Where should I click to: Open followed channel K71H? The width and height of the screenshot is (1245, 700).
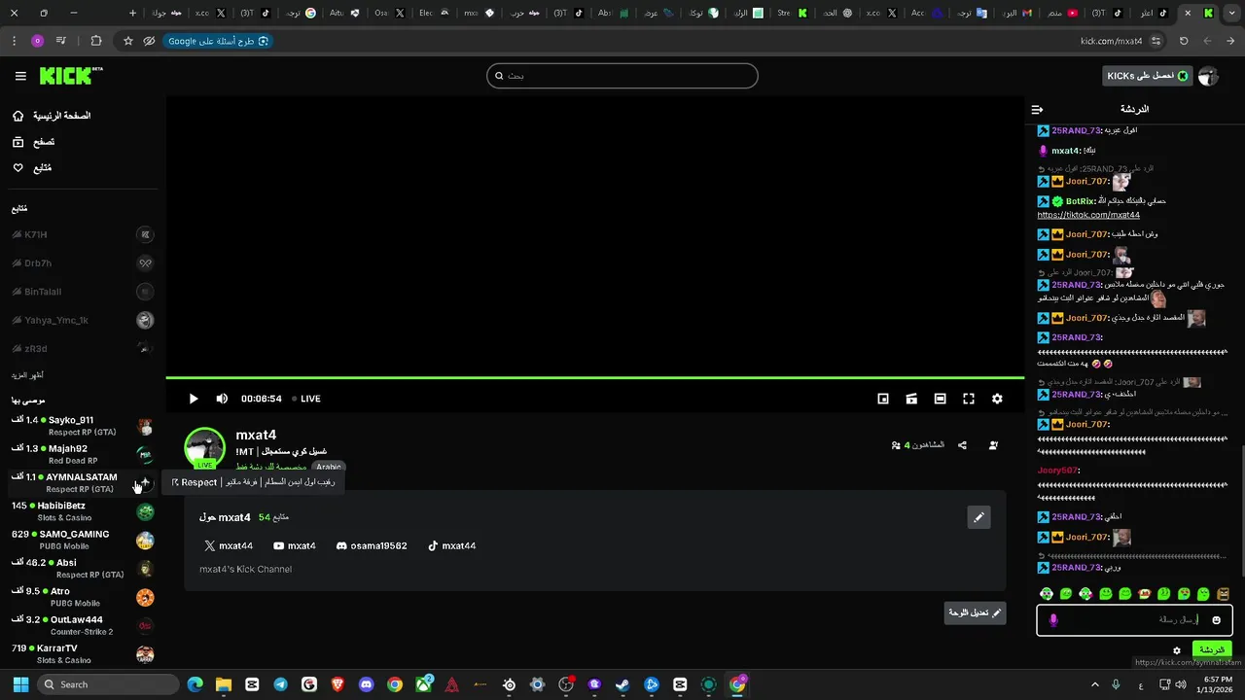pos(83,234)
